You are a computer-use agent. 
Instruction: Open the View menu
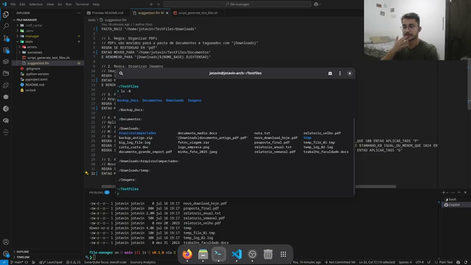point(50,4)
